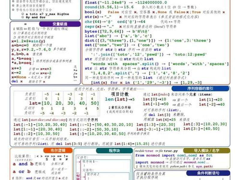This screenshot has height=180, width=240.
Task: Click the 'del x' line
Action: pyautogui.click(x=17, y=81)
